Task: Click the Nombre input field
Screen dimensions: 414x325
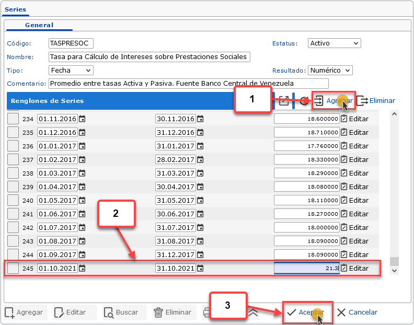Action: [149, 57]
